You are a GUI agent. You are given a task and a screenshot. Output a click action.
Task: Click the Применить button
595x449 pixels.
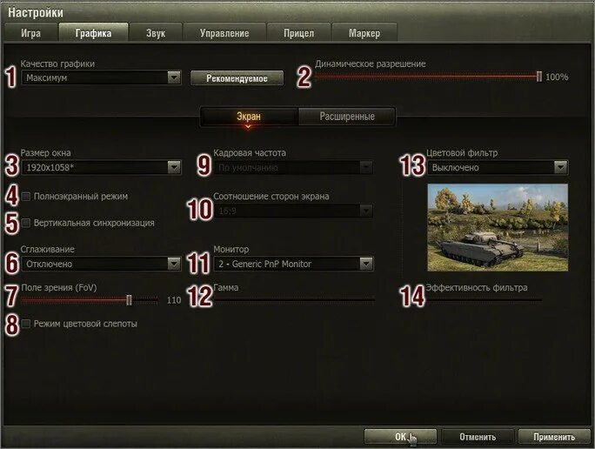point(554,437)
